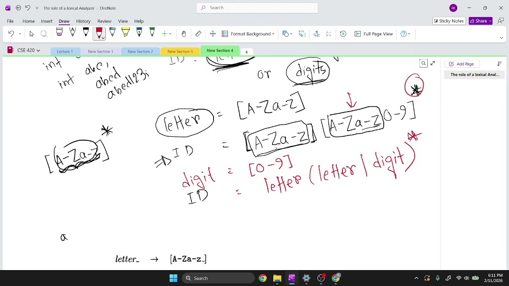Select the Ink to Text pen
This screenshot has height=286, width=509.
click(x=72, y=33)
